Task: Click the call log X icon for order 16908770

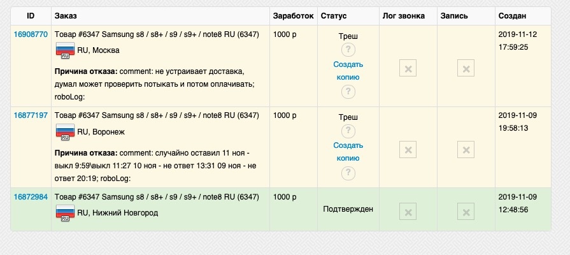Action: click(408, 68)
